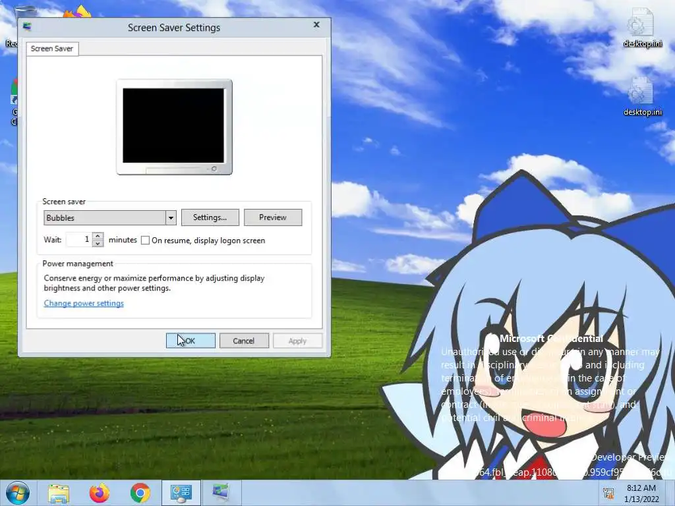
Task: Open Change power settings link
Action: coord(84,303)
